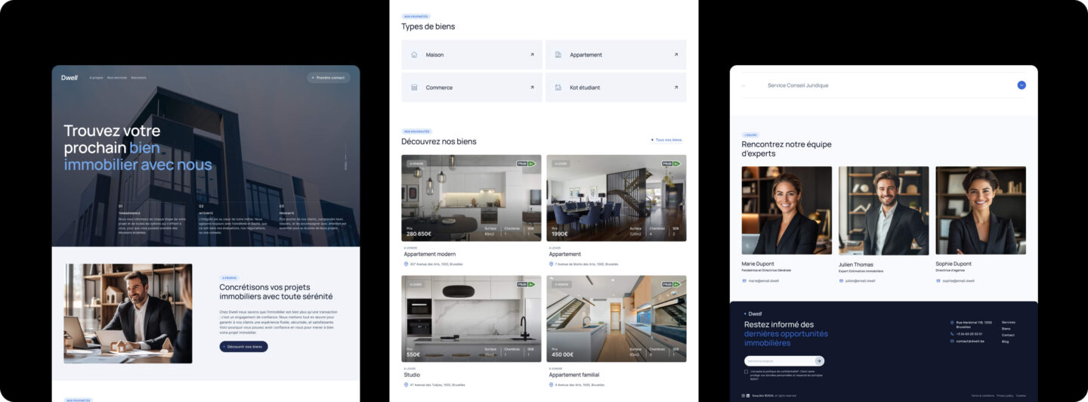
Task: Click the mail icon beside sophie@email.dwell
Action: coord(938,280)
